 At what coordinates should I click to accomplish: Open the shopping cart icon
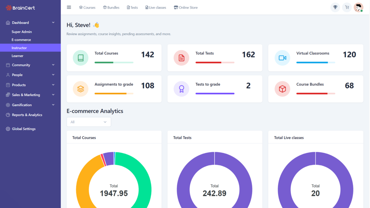coord(347,7)
